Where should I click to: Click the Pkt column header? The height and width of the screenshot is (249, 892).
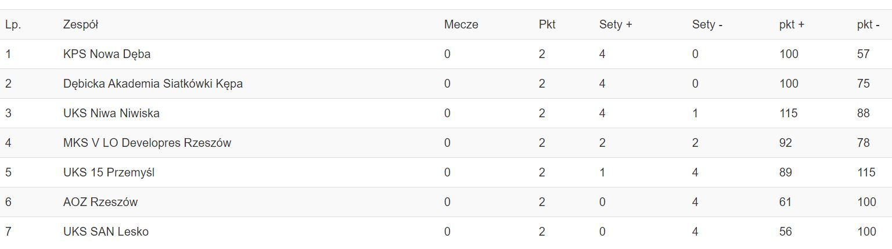[x=547, y=24]
